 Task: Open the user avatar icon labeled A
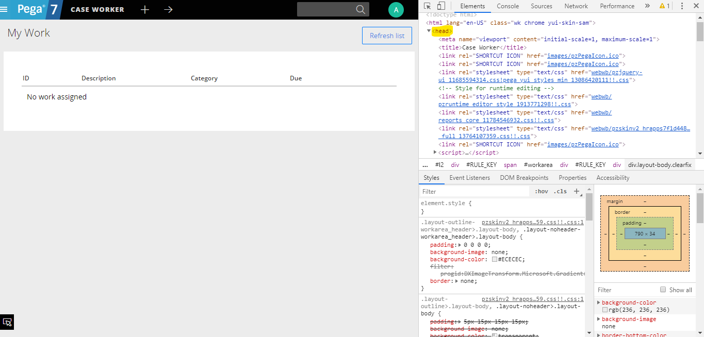(396, 9)
